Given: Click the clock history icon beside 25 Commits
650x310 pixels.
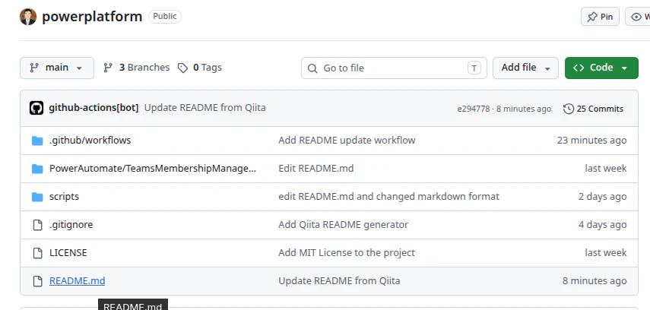Looking at the screenshot, I should pos(569,109).
